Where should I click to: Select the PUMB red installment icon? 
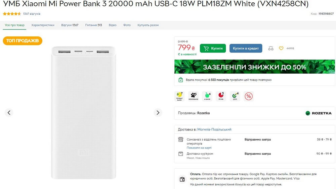221,96
